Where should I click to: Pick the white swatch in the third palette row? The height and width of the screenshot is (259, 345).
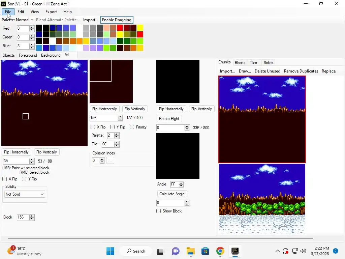pos(52,41)
